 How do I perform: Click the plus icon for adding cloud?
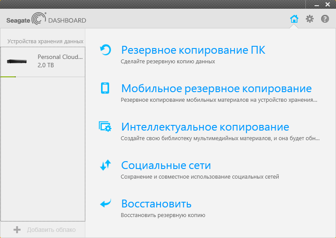pyautogui.click(x=17, y=230)
